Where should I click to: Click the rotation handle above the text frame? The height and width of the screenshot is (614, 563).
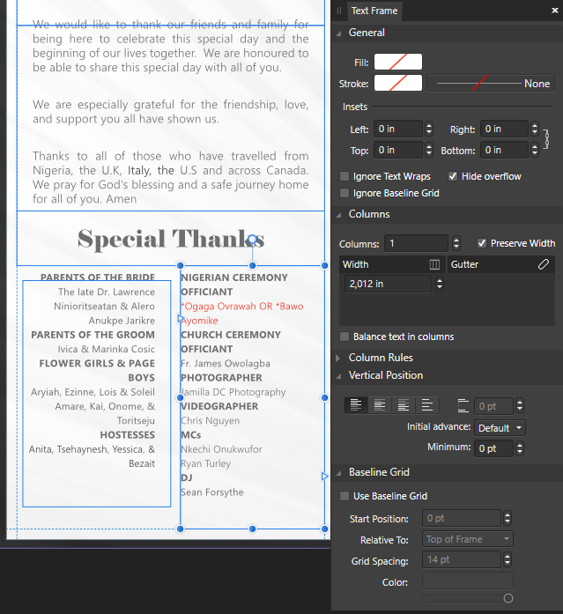point(253,239)
